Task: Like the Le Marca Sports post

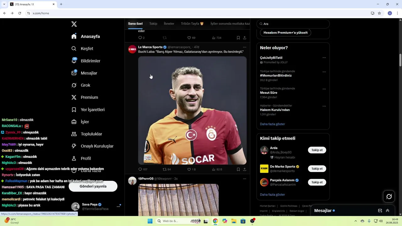Action: click(189, 169)
